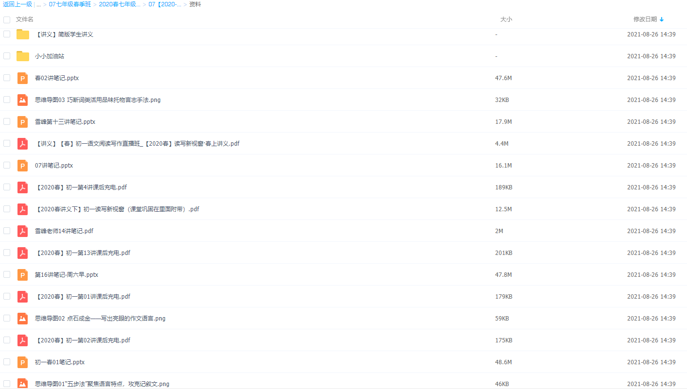
Task: Sort files by 大小 column header
Action: tap(506, 19)
